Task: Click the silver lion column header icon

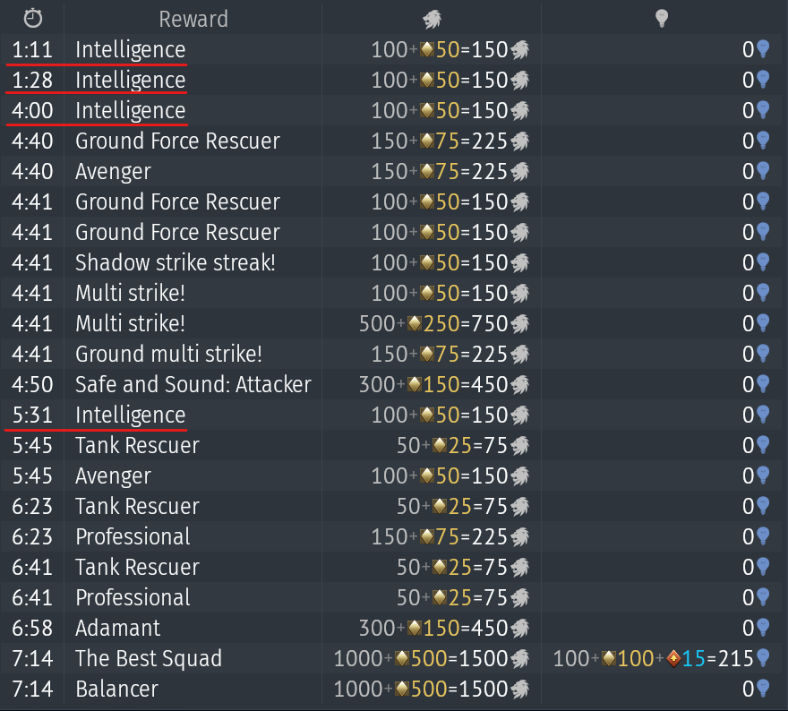Action: click(x=432, y=19)
